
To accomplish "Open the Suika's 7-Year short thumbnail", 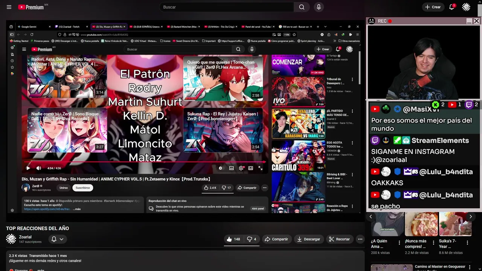I will 455,224.
